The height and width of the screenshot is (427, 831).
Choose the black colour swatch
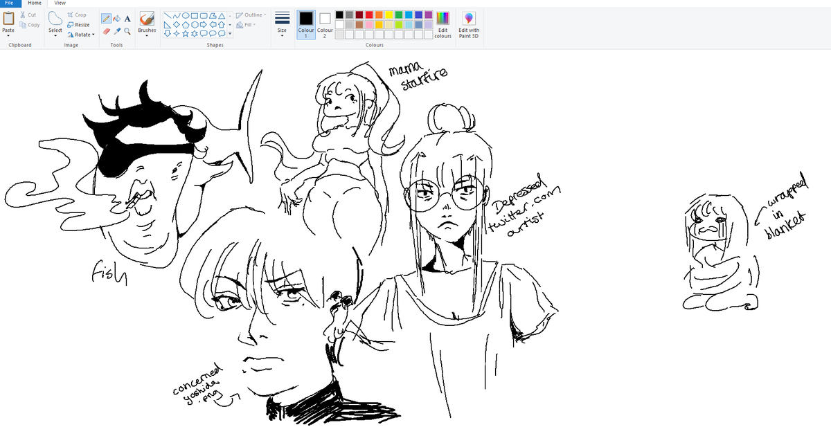coord(339,15)
